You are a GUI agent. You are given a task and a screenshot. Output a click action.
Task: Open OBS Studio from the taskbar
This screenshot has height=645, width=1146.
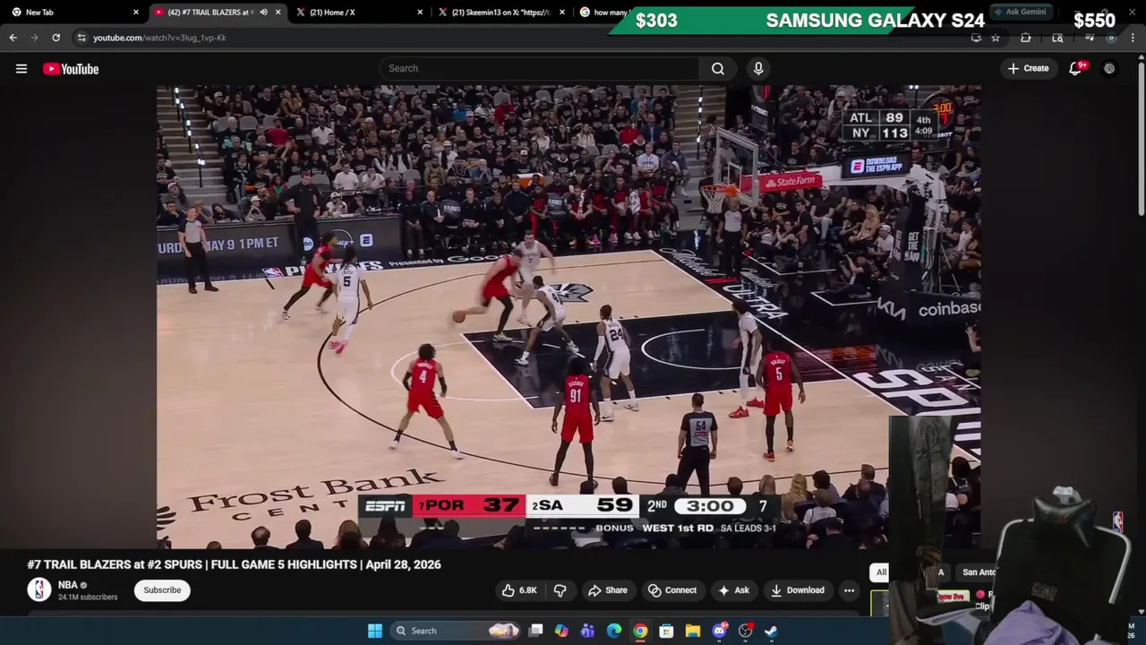tap(745, 631)
